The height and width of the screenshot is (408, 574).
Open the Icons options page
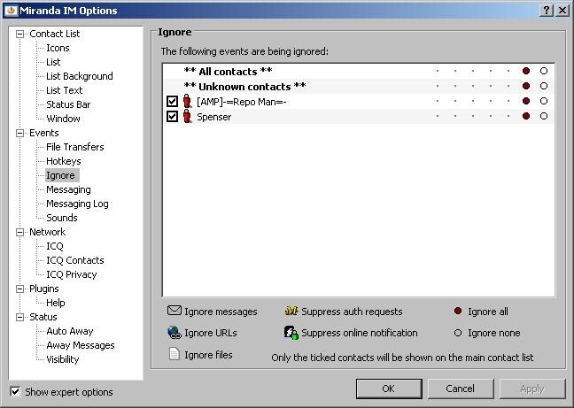[x=58, y=48]
